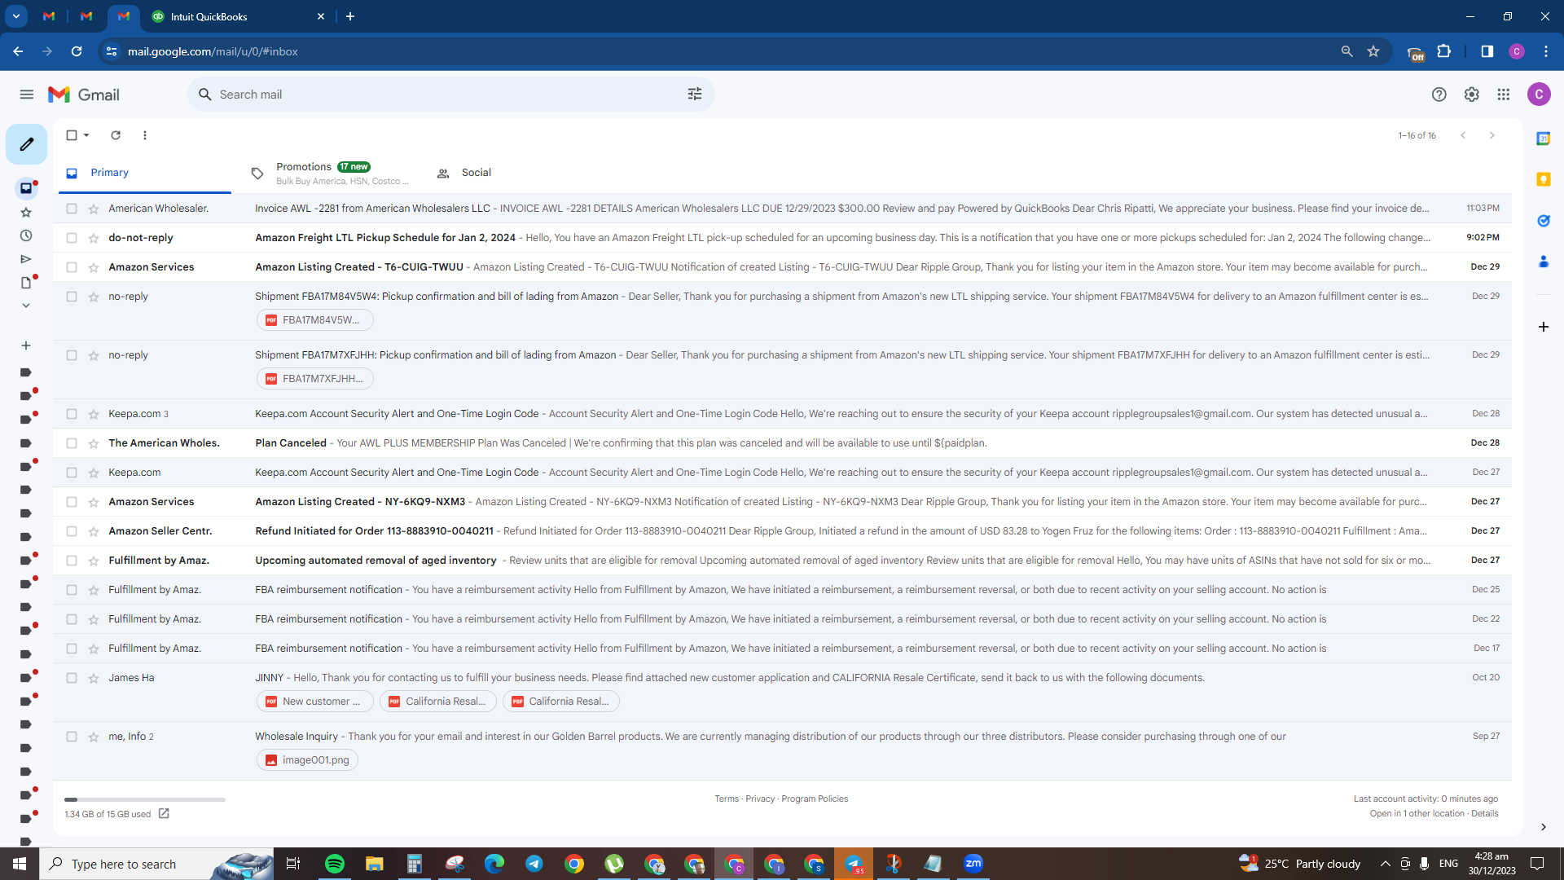The image size is (1564, 880).
Task: Open Spotify from the taskbar
Action: (334, 864)
